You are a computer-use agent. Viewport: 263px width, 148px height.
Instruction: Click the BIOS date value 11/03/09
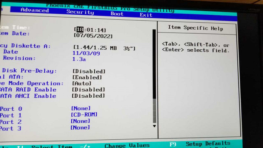[x=86, y=53]
